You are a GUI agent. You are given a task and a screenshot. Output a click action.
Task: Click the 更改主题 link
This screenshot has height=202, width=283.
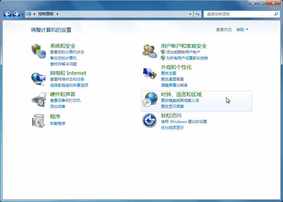tap(169, 73)
